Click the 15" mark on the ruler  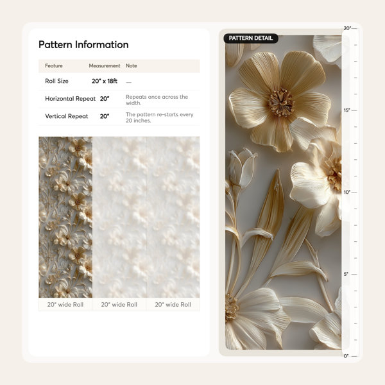(347, 110)
